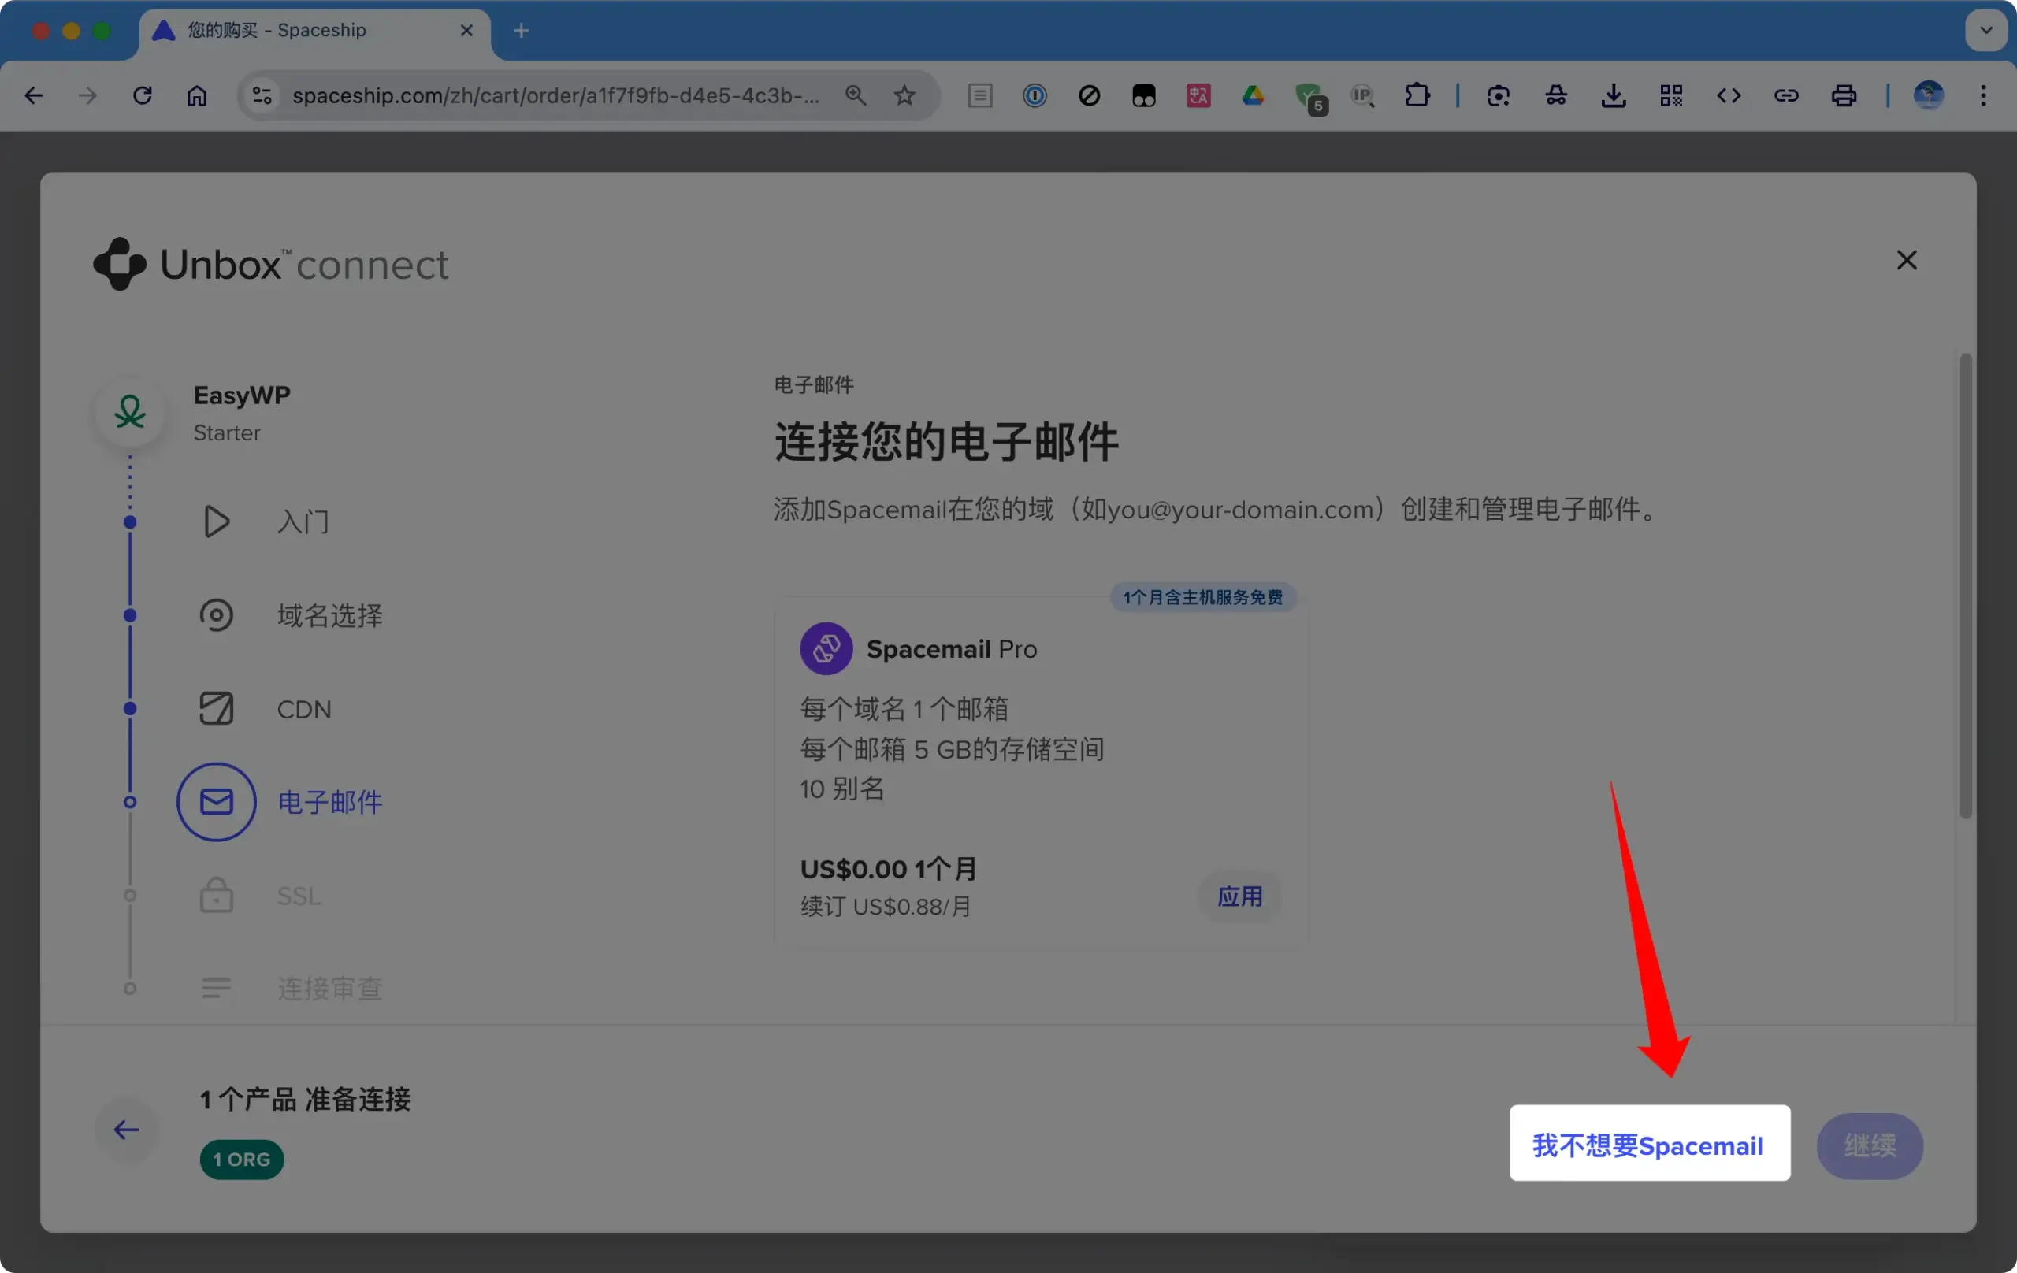Go back with the left arrow button
The image size is (2017, 1273).
(127, 1130)
